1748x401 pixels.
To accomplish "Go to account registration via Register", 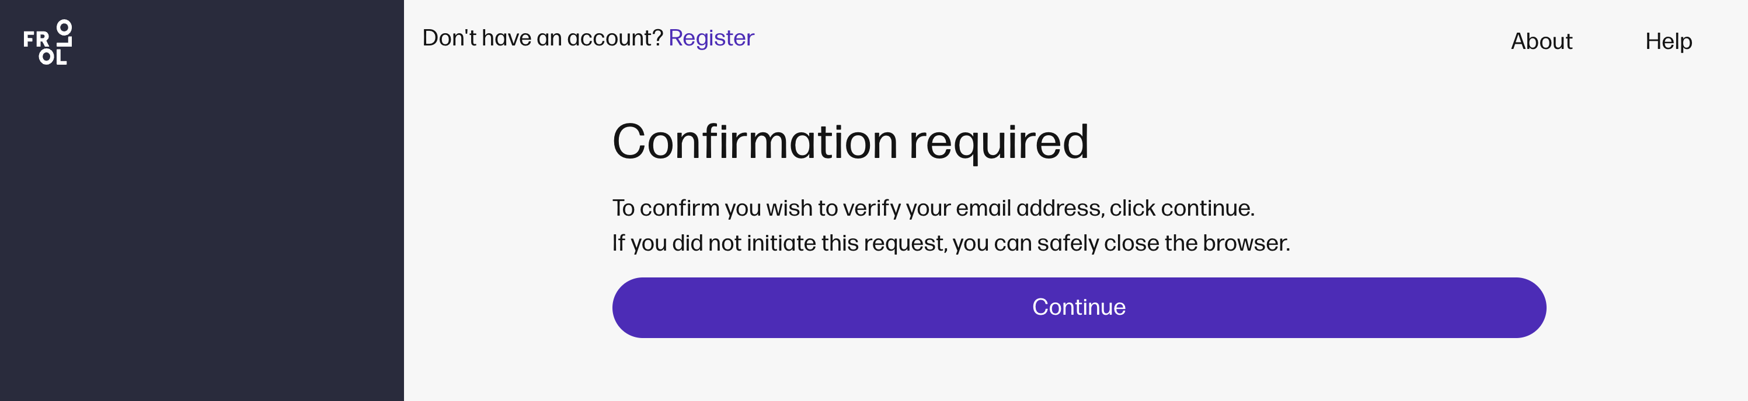I will [x=711, y=38].
